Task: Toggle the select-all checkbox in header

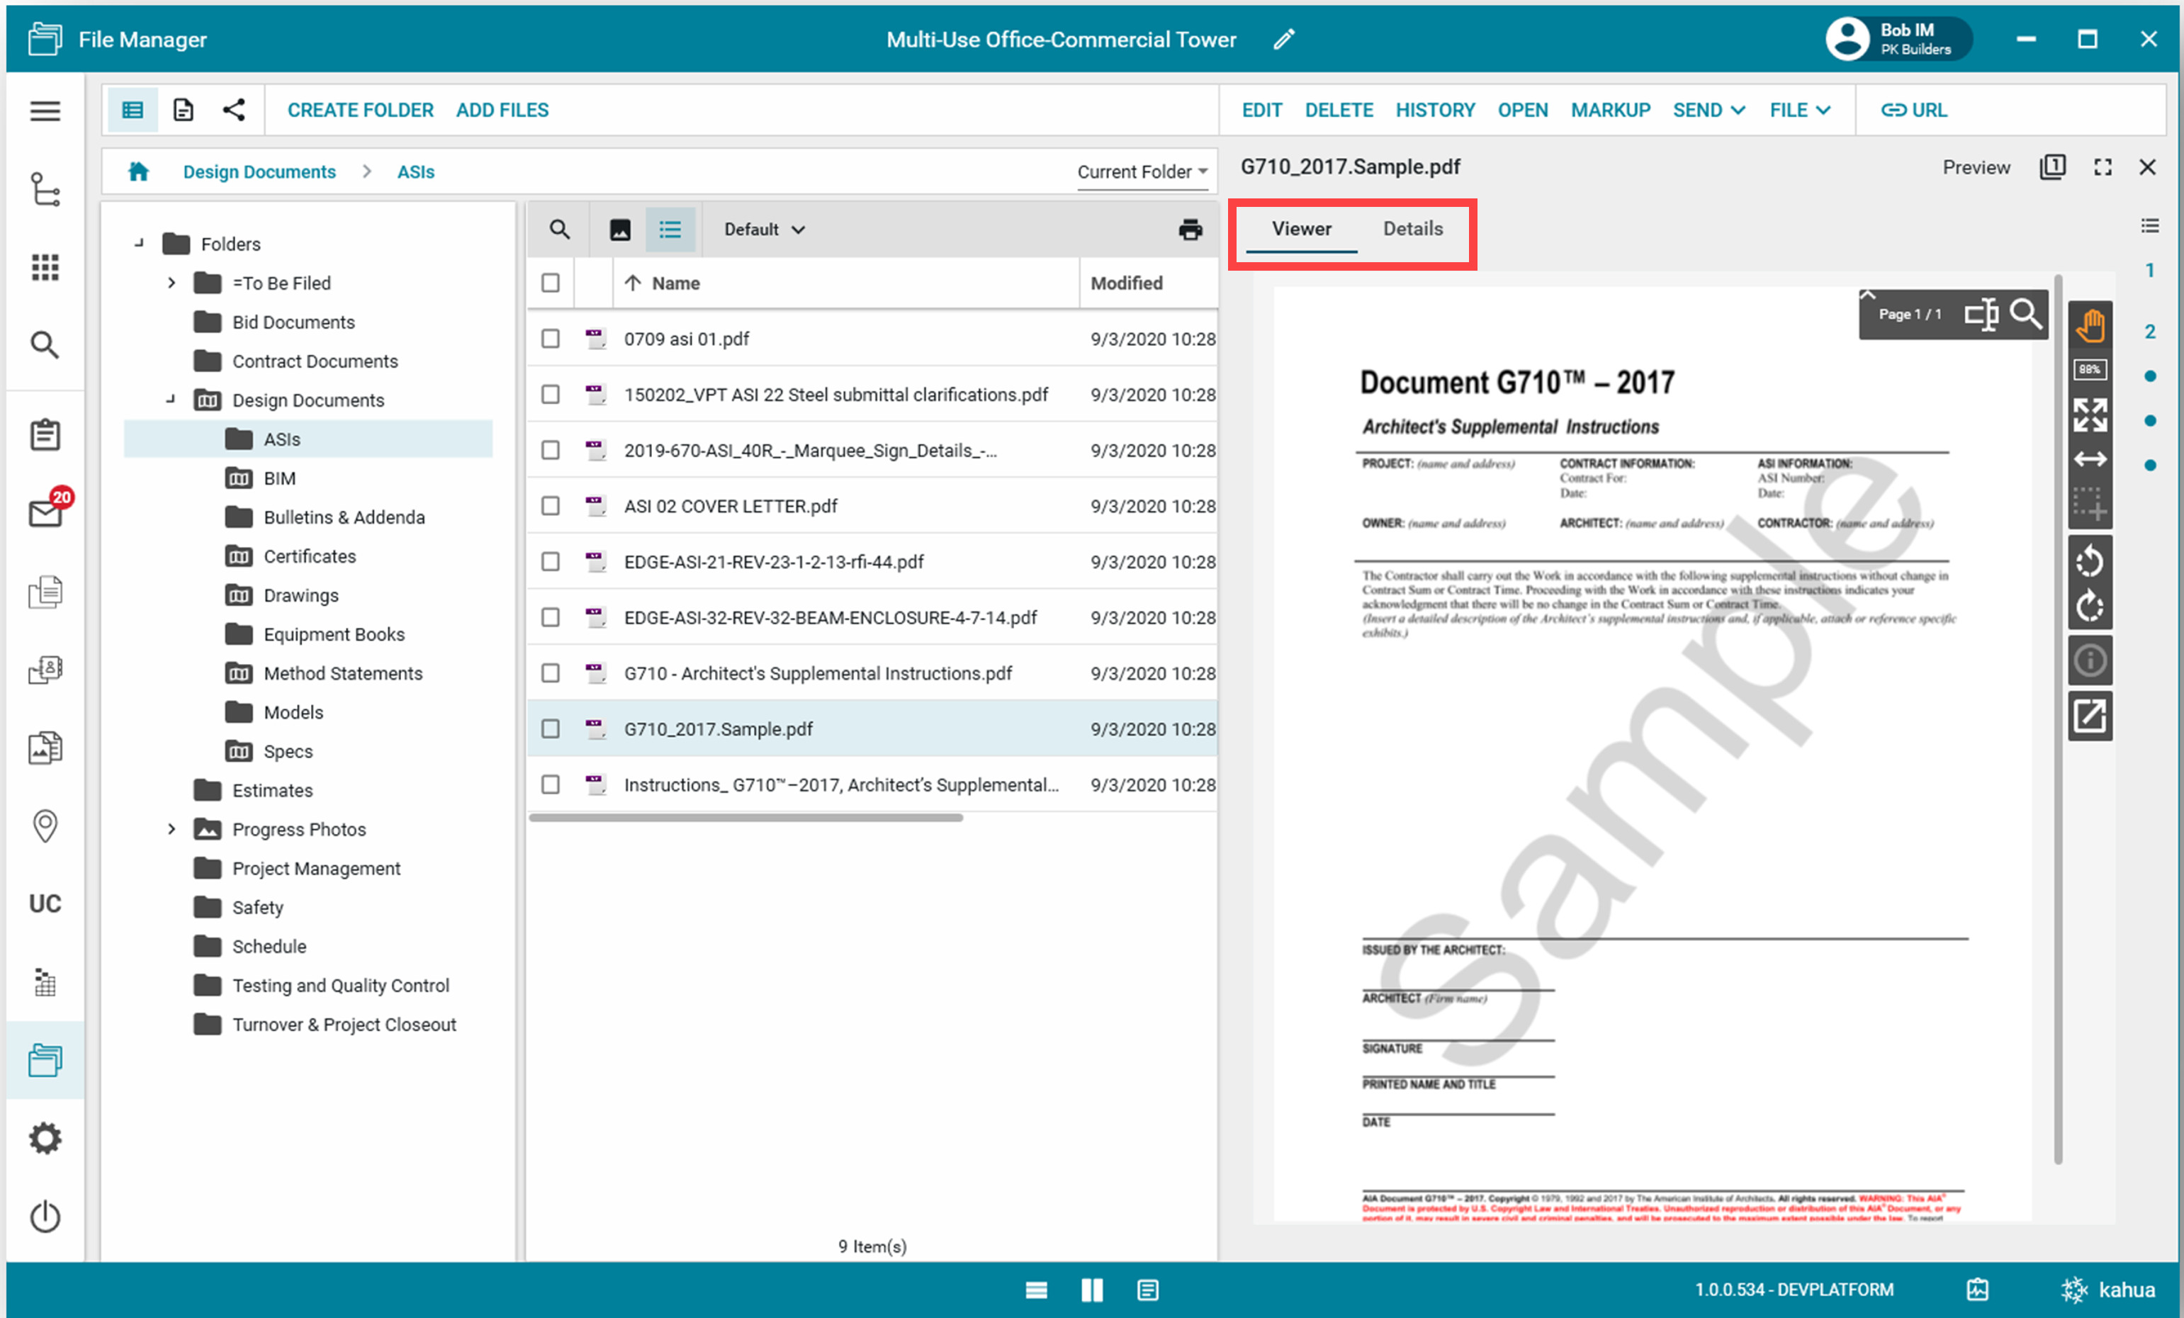Action: (551, 283)
